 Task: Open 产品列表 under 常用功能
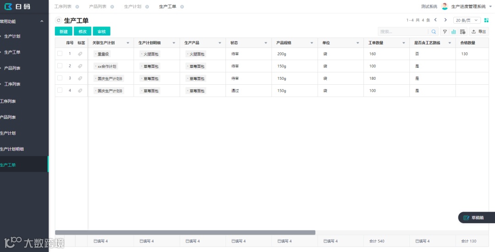(x=12, y=68)
